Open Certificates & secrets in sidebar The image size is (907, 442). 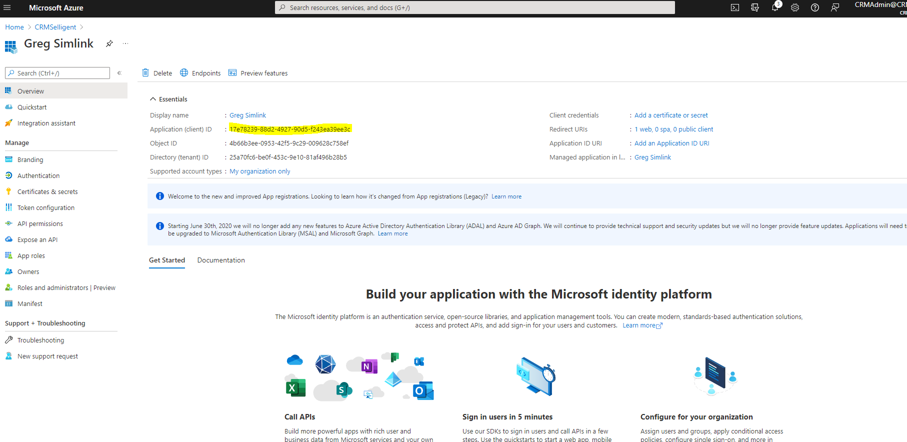47,191
